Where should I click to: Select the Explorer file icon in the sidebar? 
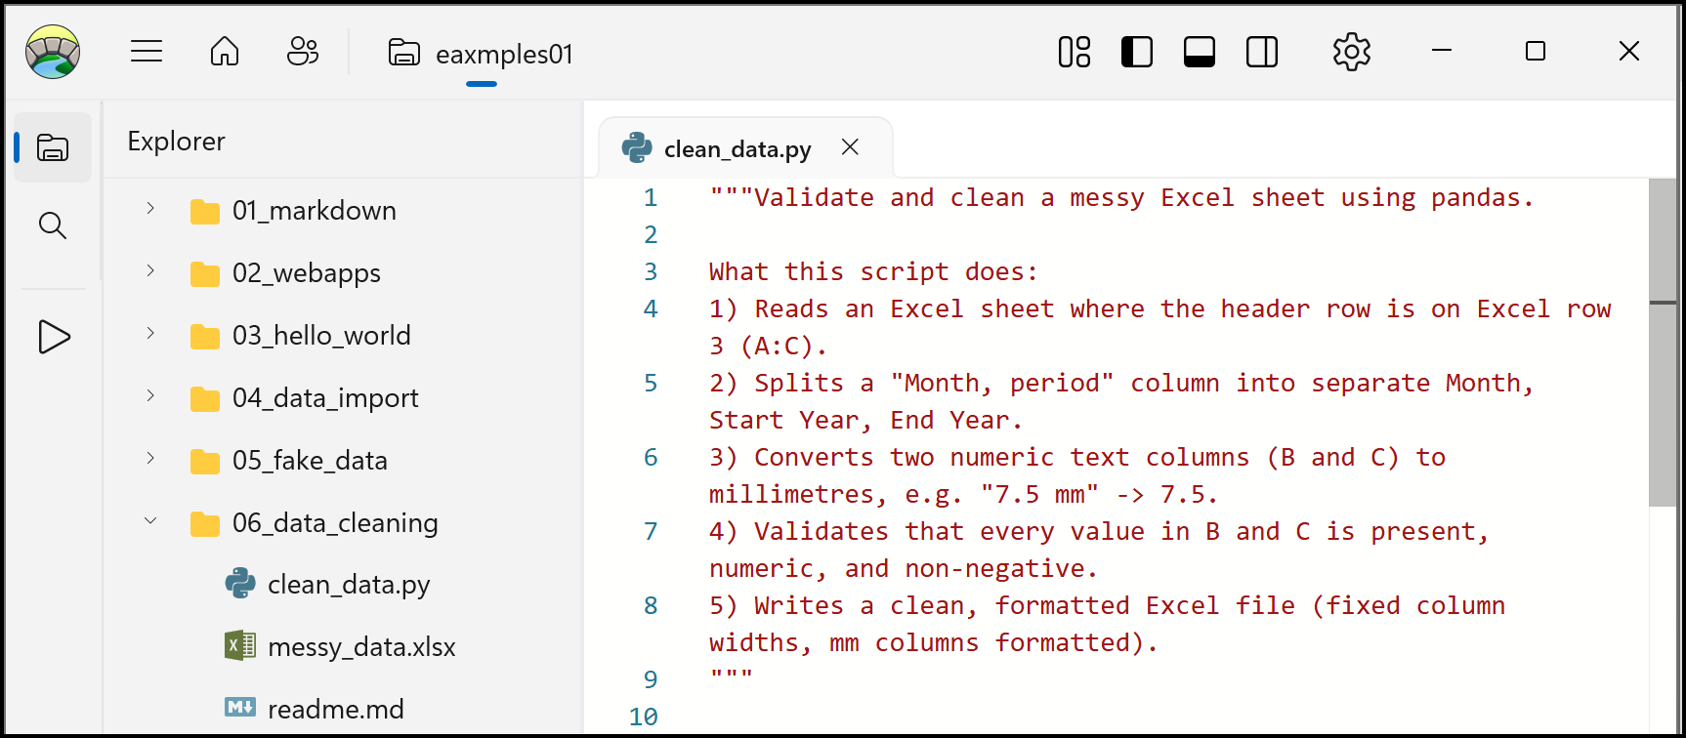[53, 147]
